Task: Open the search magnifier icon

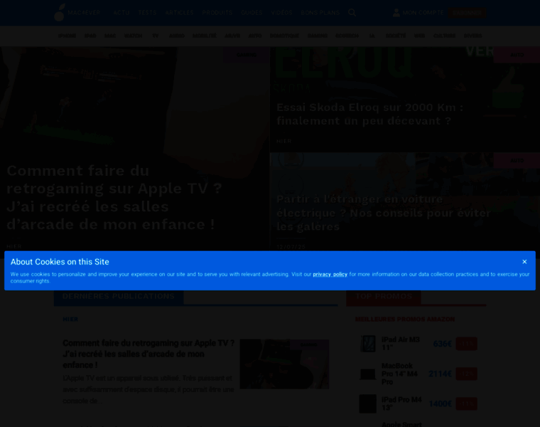Action: coord(352,13)
